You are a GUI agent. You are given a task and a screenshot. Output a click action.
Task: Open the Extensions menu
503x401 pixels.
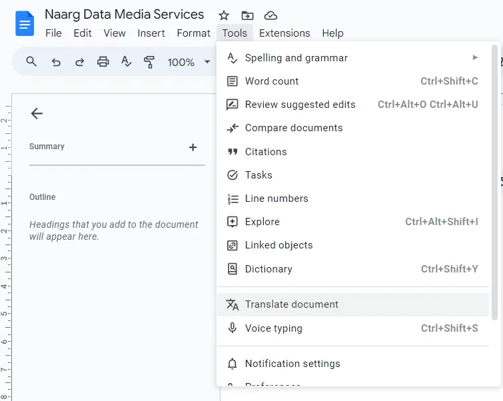point(284,33)
